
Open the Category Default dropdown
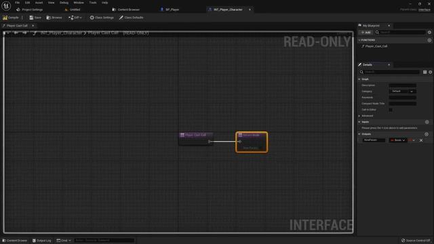click(x=402, y=91)
